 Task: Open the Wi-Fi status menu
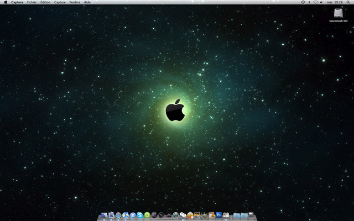pos(315,2)
